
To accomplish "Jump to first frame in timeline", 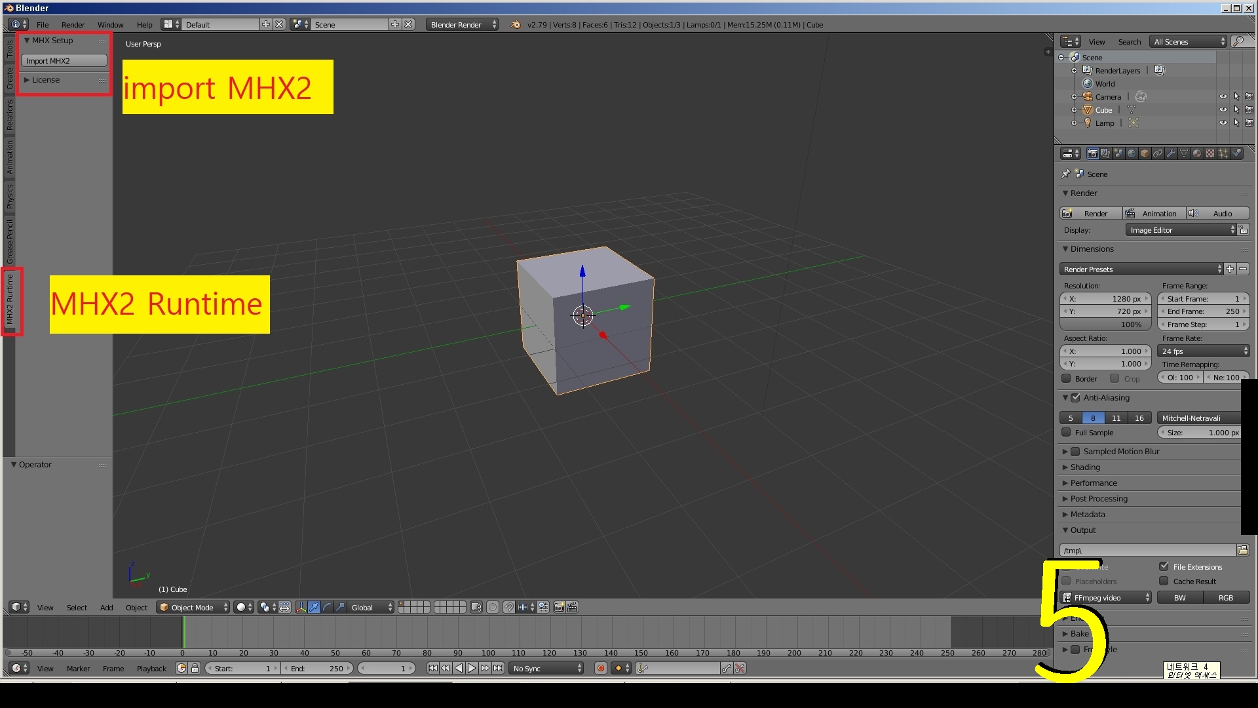I will (x=432, y=668).
